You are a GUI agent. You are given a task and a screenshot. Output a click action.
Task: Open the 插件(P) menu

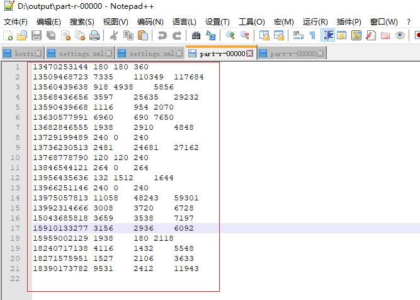[x=349, y=21]
